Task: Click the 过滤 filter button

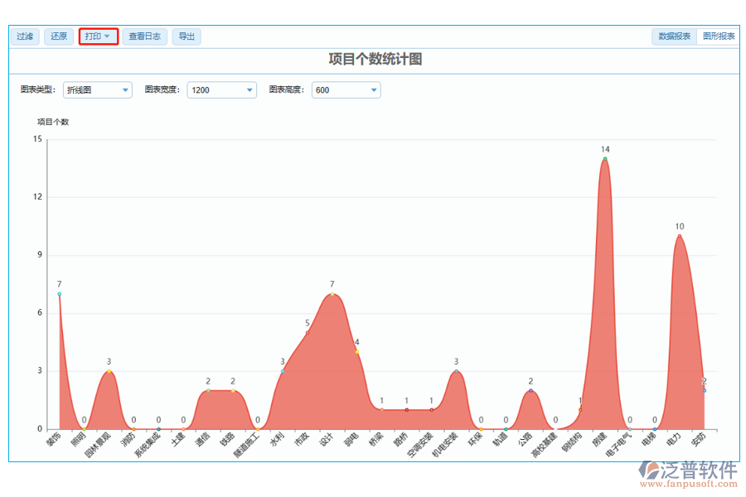Action: coord(25,36)
